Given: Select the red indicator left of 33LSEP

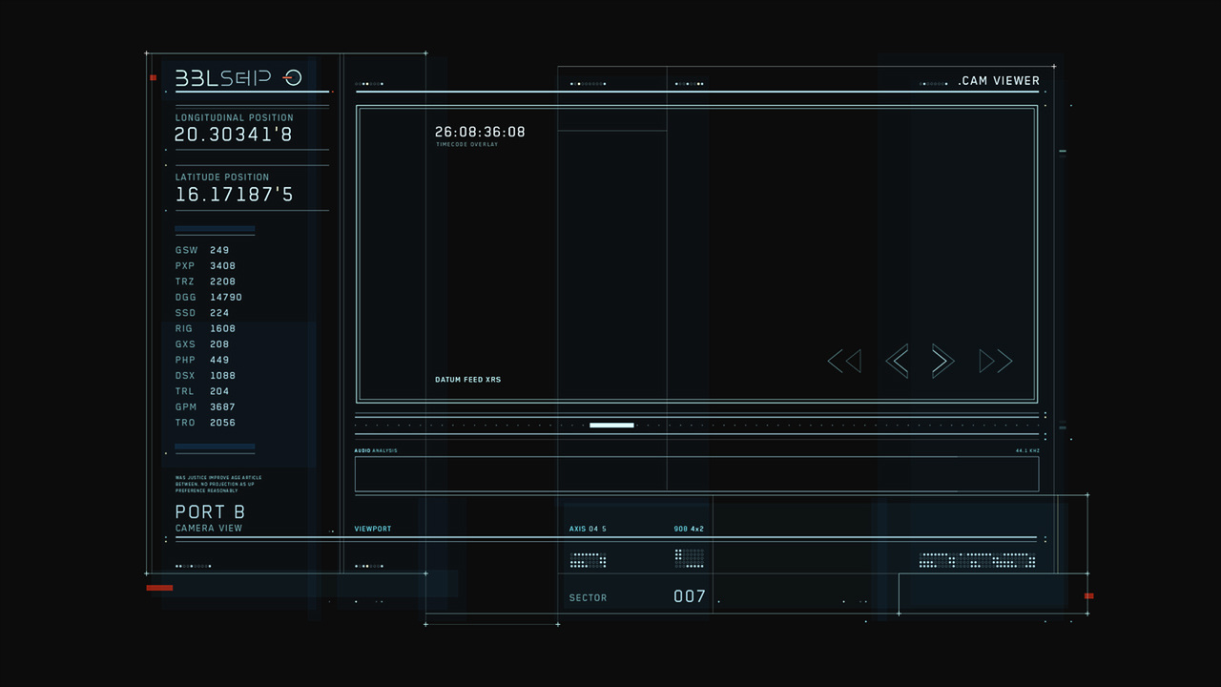Looking at the screenshot, I should (x=153, y=77).
